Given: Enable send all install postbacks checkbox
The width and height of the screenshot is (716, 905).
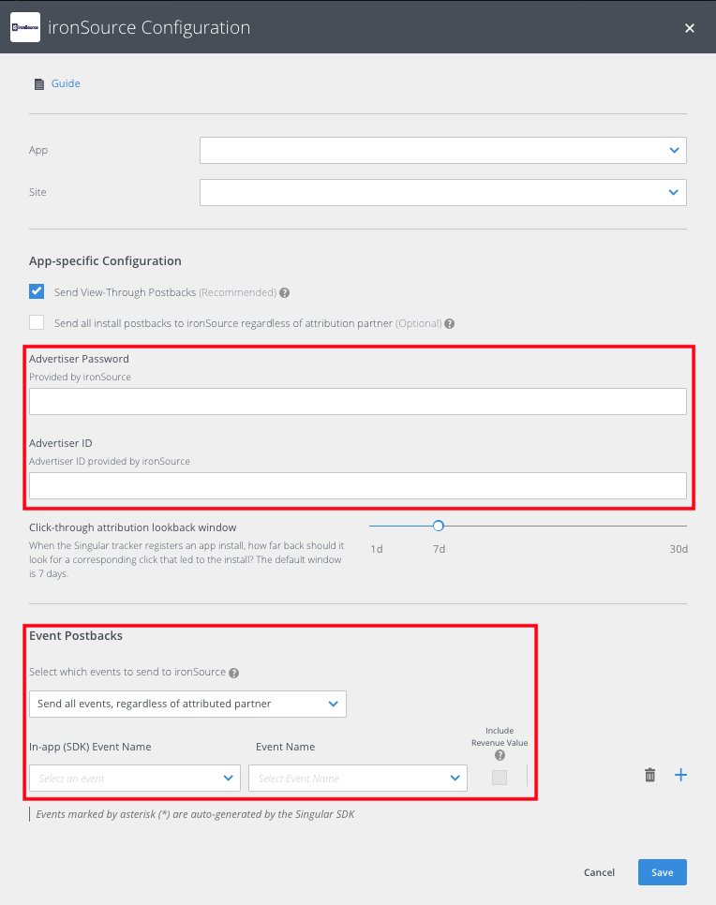Looking at the screenshot, I should 37,323.
